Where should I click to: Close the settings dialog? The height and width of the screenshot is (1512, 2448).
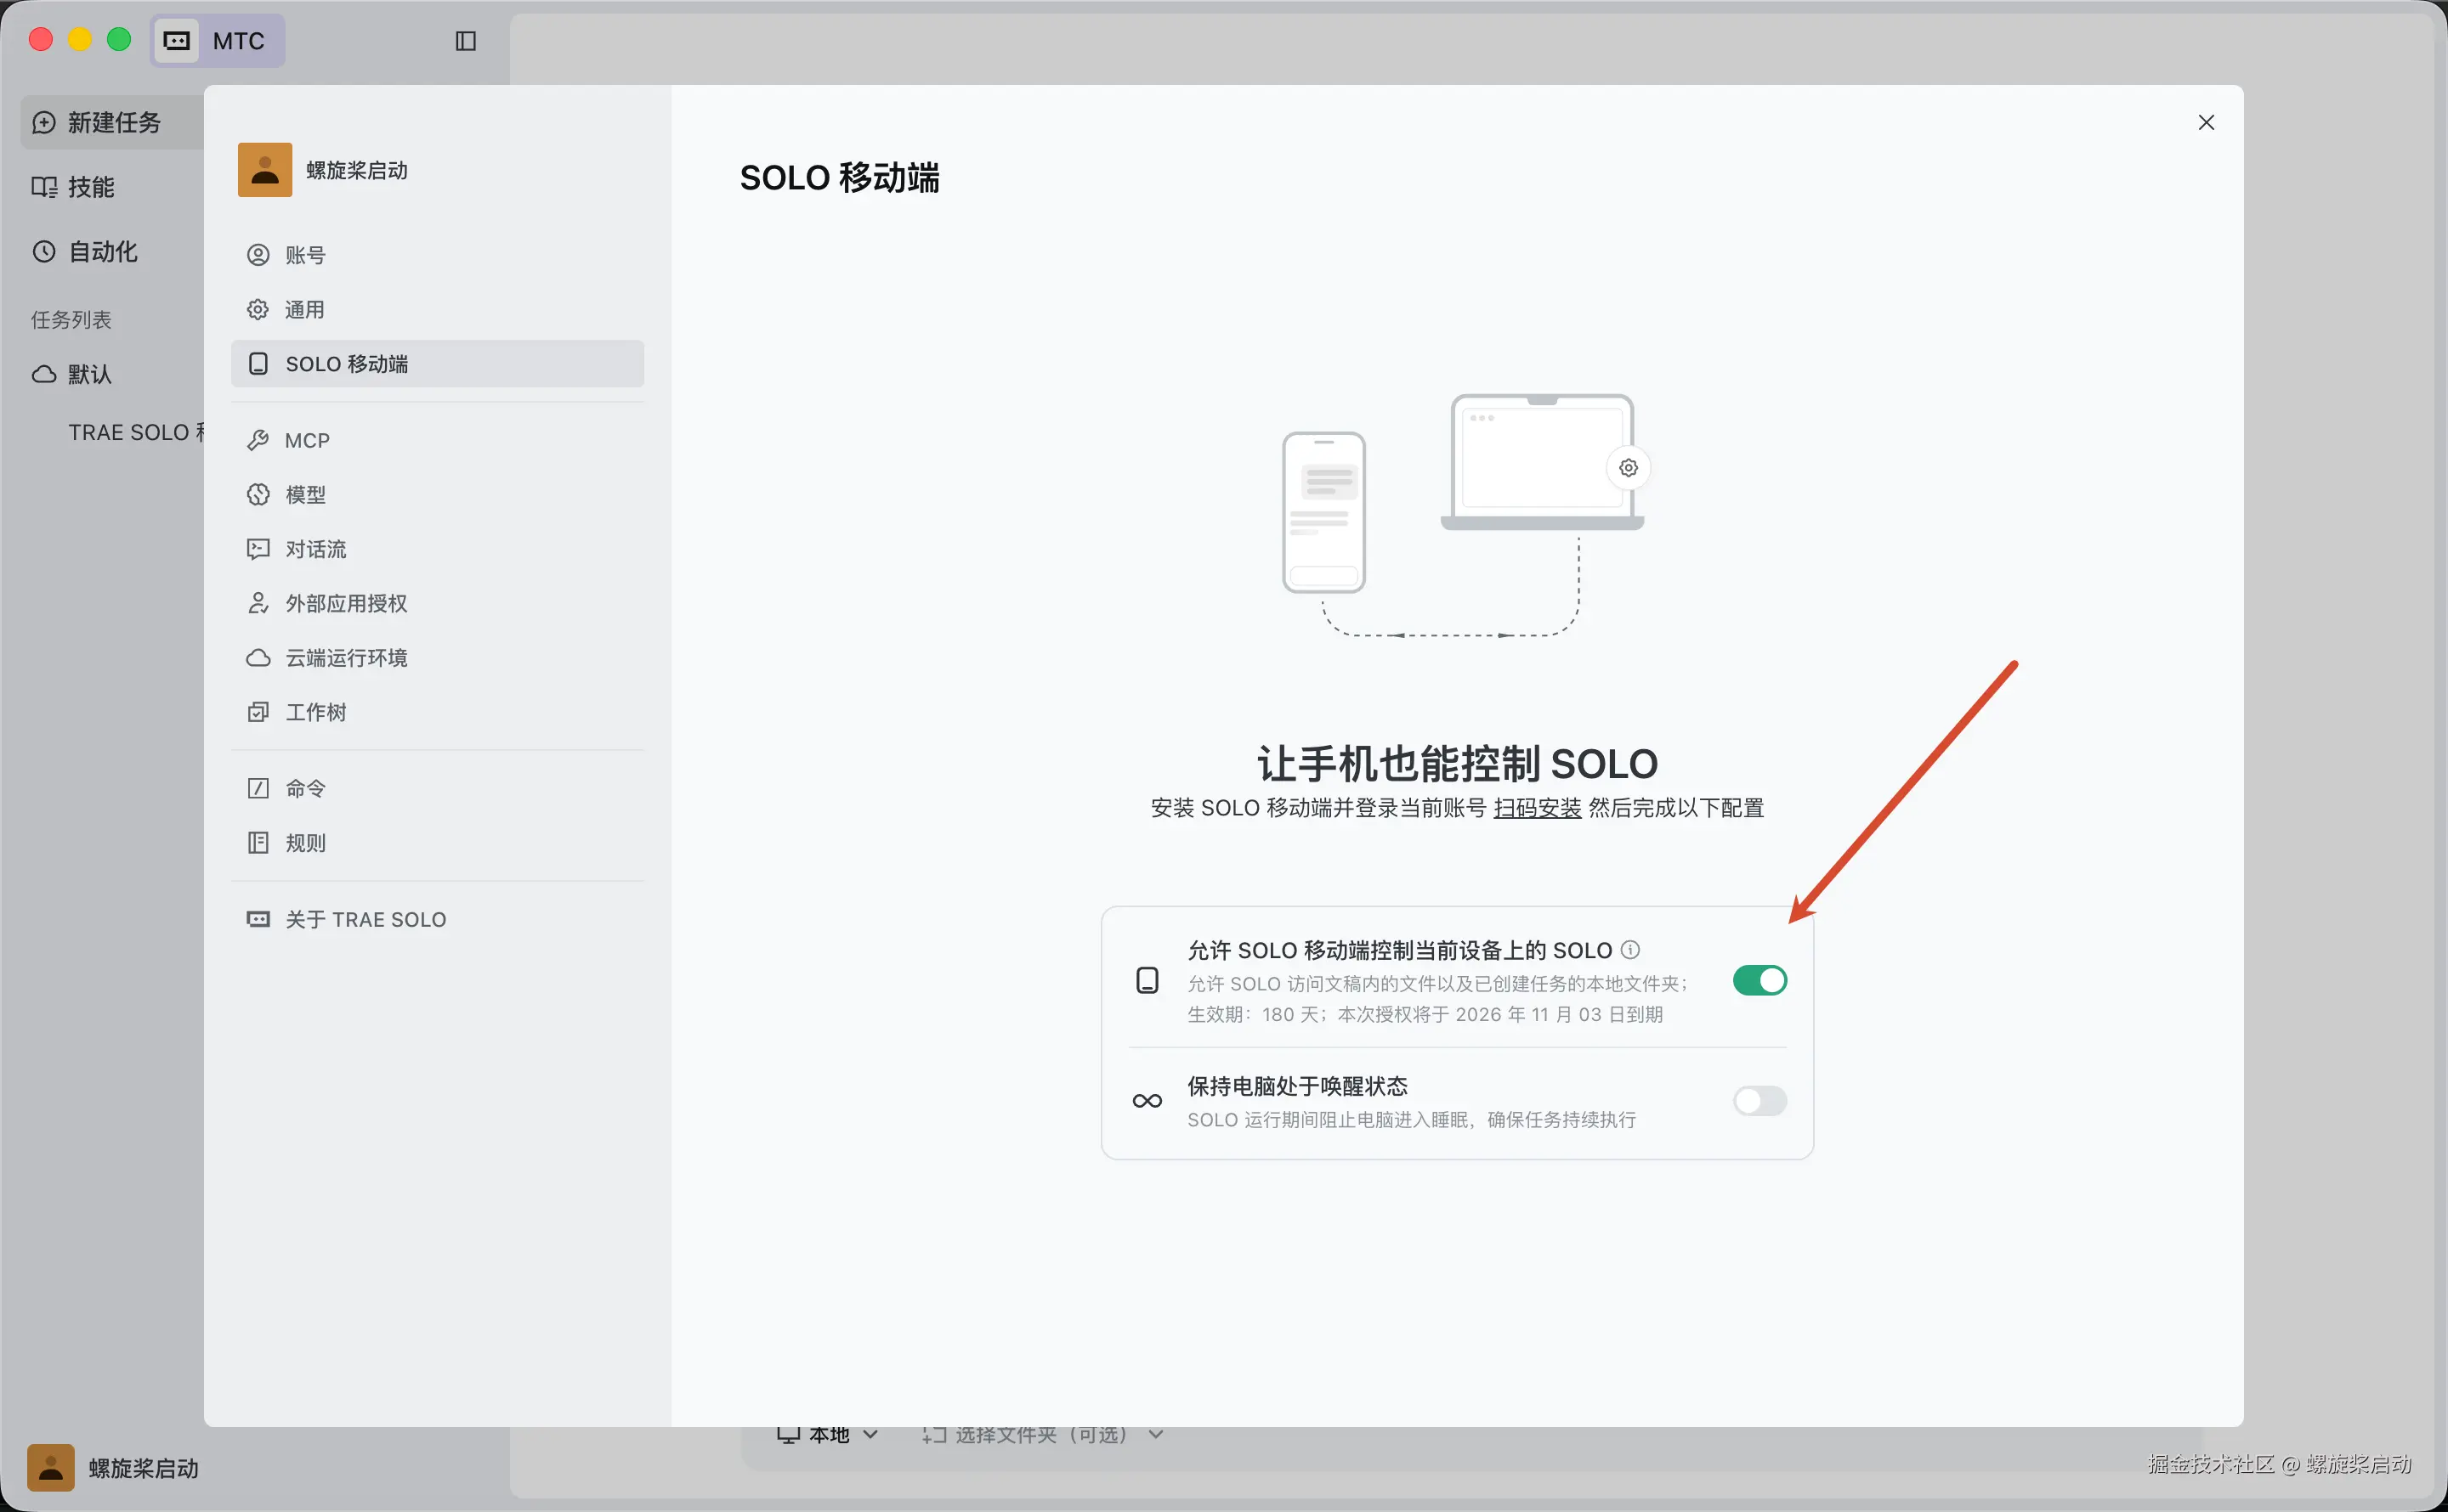click(x=2206, y=122)
